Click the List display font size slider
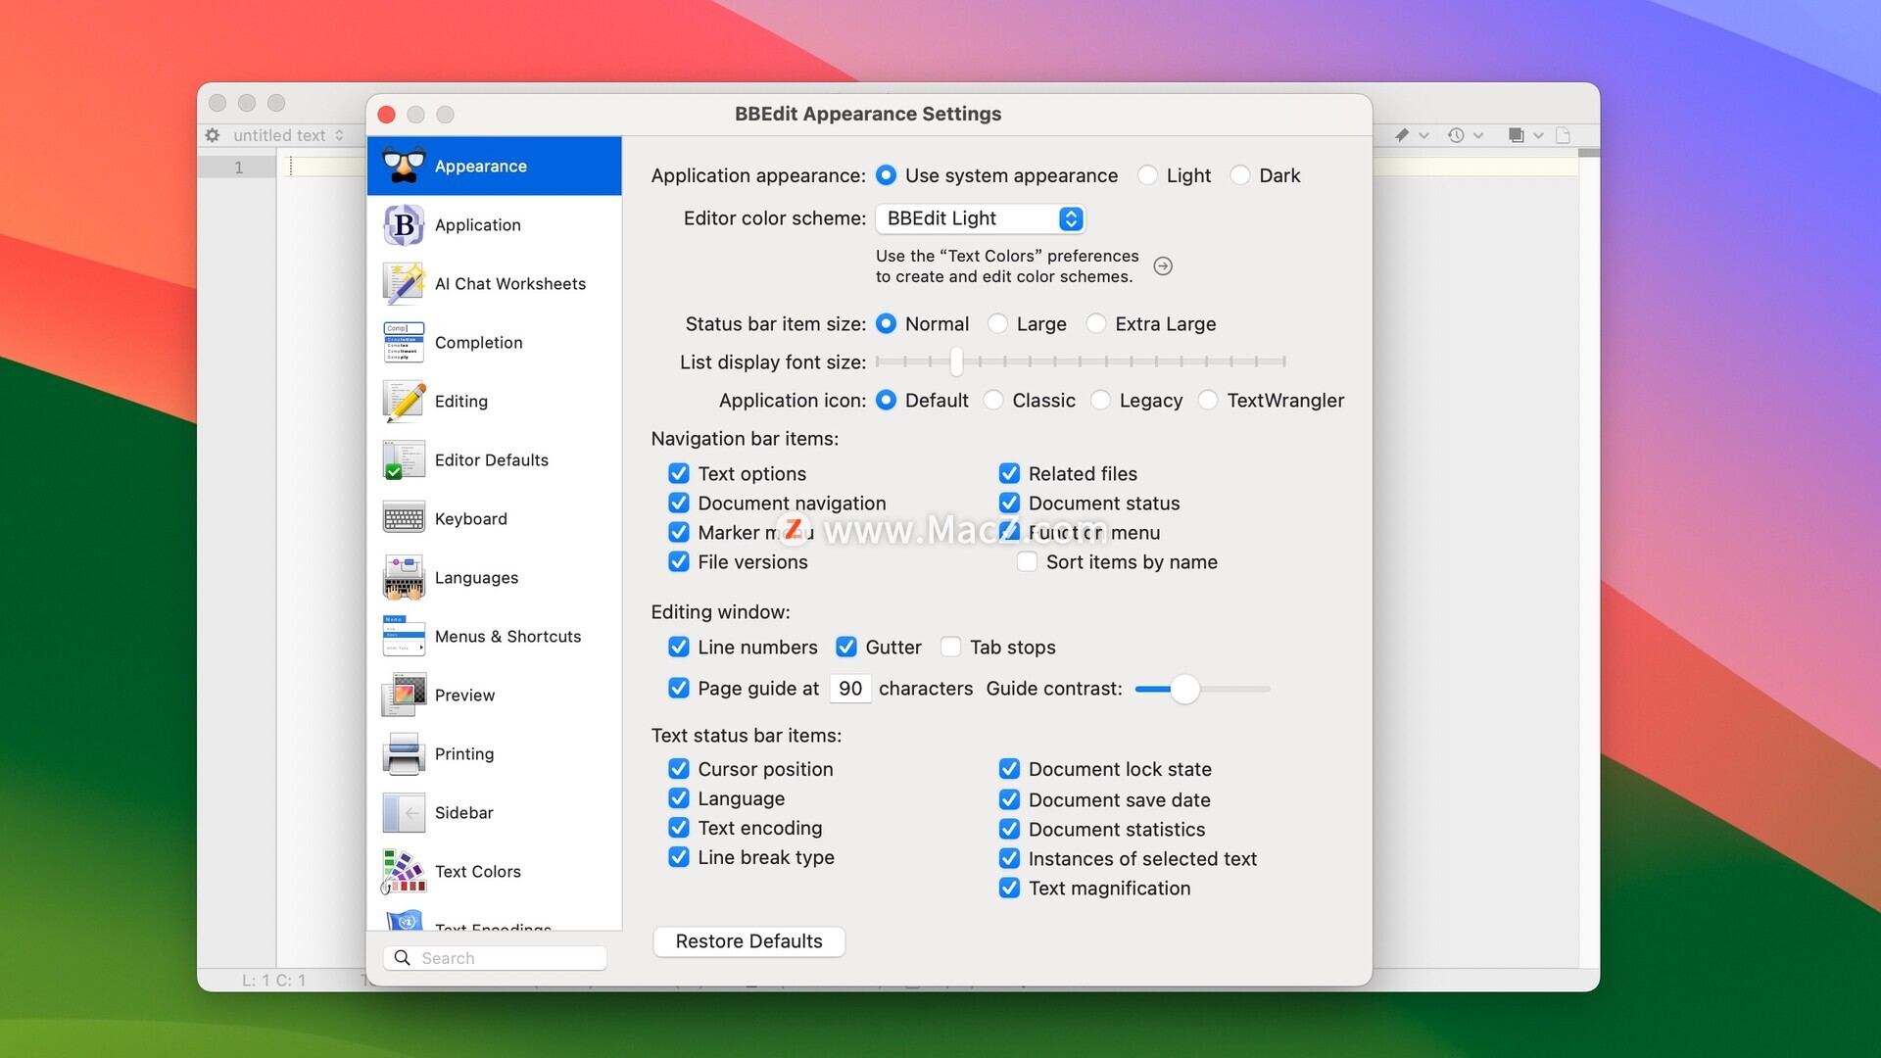The height and width of the screenshot is (1058, 1881). click(1081, 361)
